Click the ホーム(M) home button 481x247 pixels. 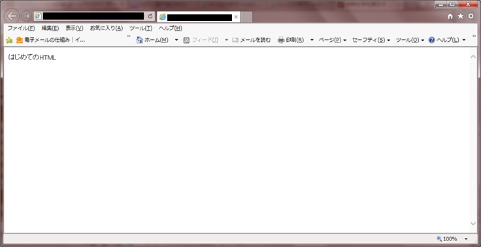click(152, 40)
